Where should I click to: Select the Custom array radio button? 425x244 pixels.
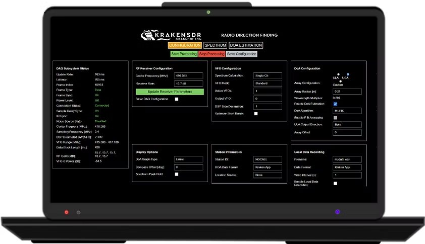(x=340, y=82)
